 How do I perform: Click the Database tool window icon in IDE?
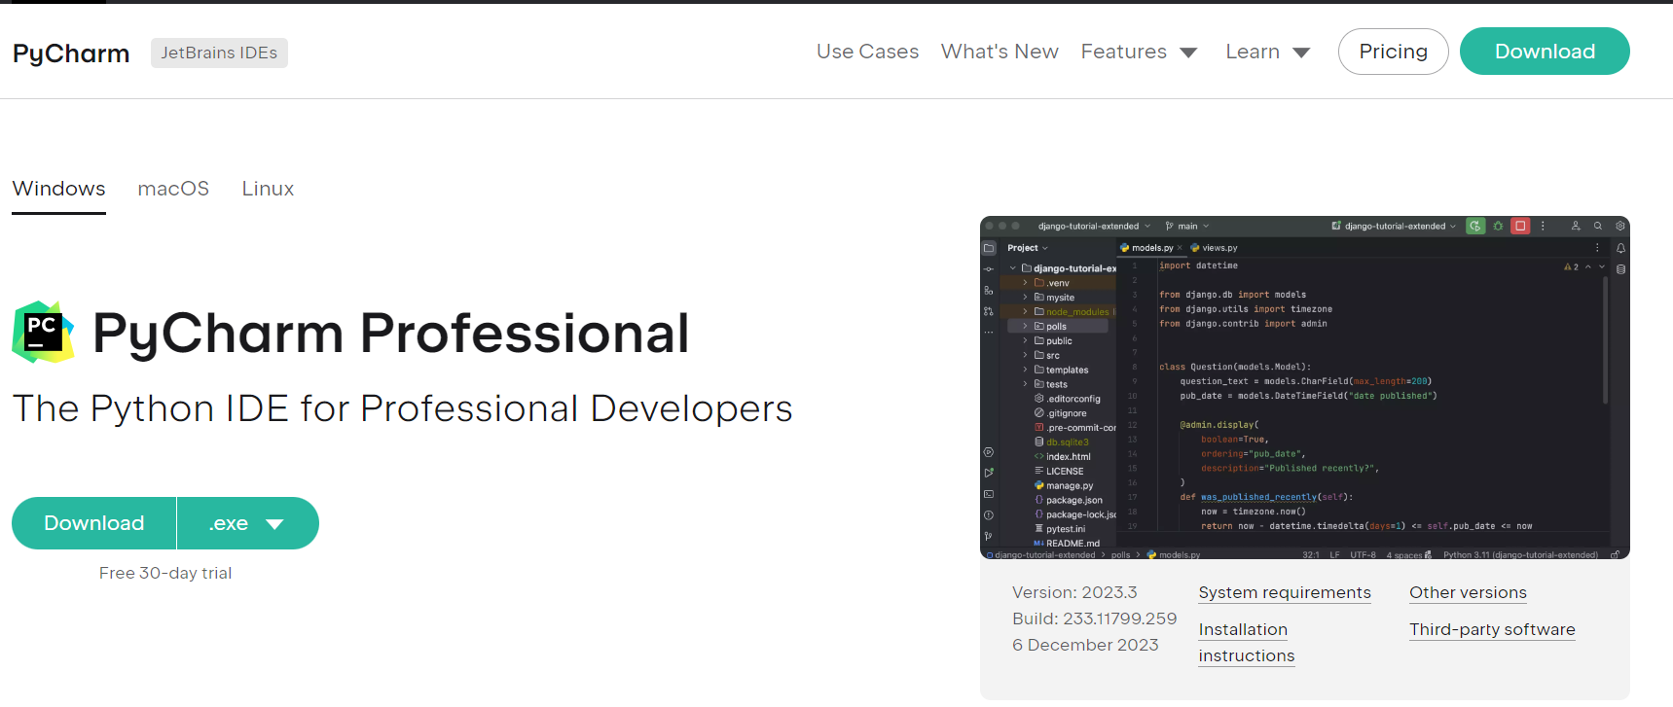click(1620, 269)
